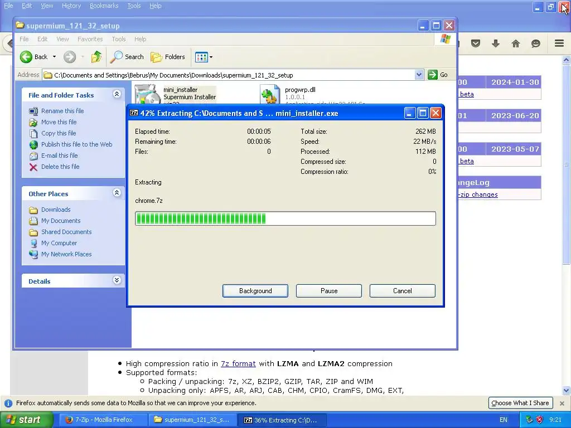Open Firefox Bookmarks menu
This screenshot has width=571, height=428.
[104, 6]
